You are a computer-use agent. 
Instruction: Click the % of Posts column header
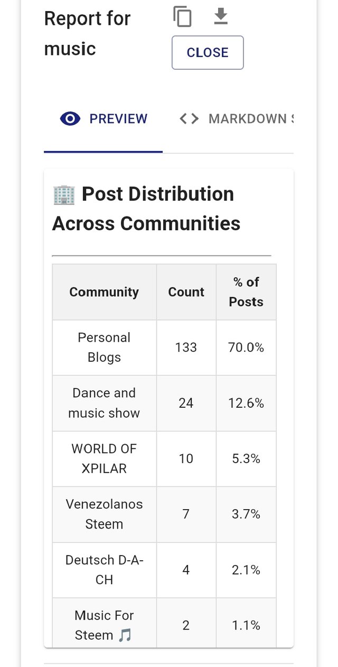pos(246,292)
